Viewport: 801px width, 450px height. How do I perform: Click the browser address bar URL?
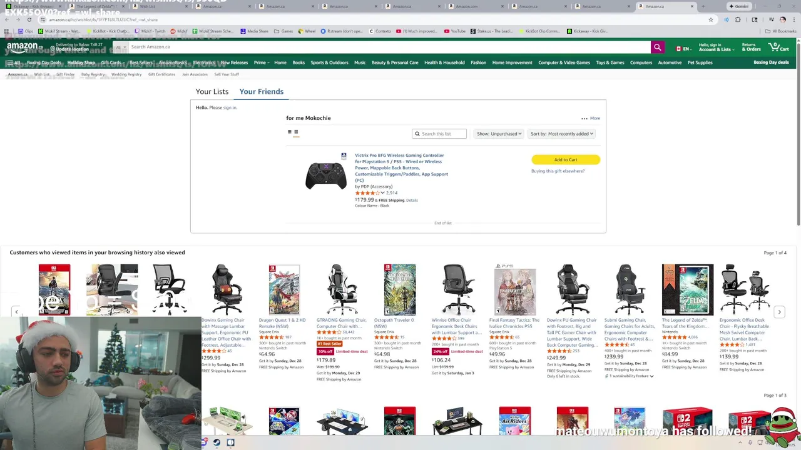[103, 20]
